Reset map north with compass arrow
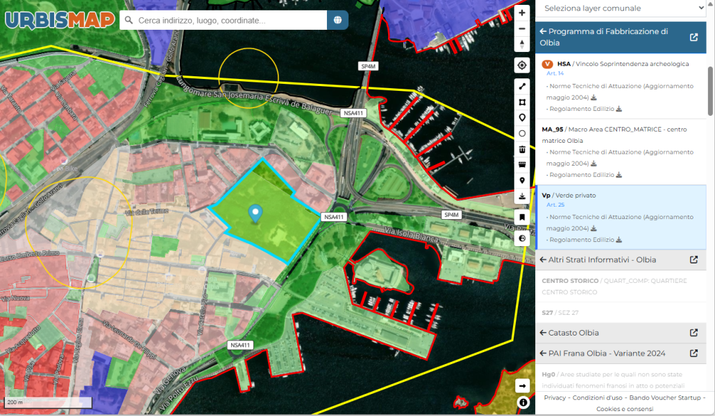The height and width of the screenshot is (416, 715). click(522, 44)
